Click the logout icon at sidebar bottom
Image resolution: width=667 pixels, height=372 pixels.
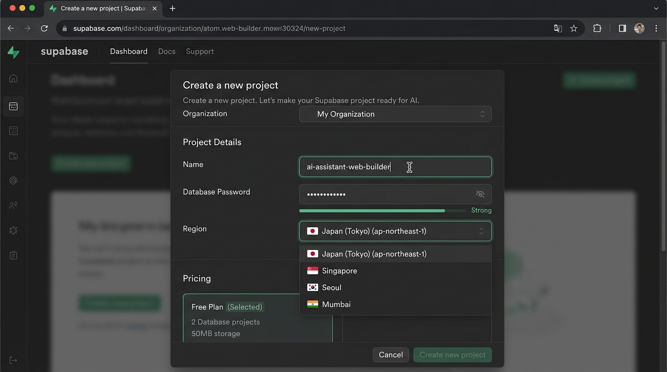point(14,360)
